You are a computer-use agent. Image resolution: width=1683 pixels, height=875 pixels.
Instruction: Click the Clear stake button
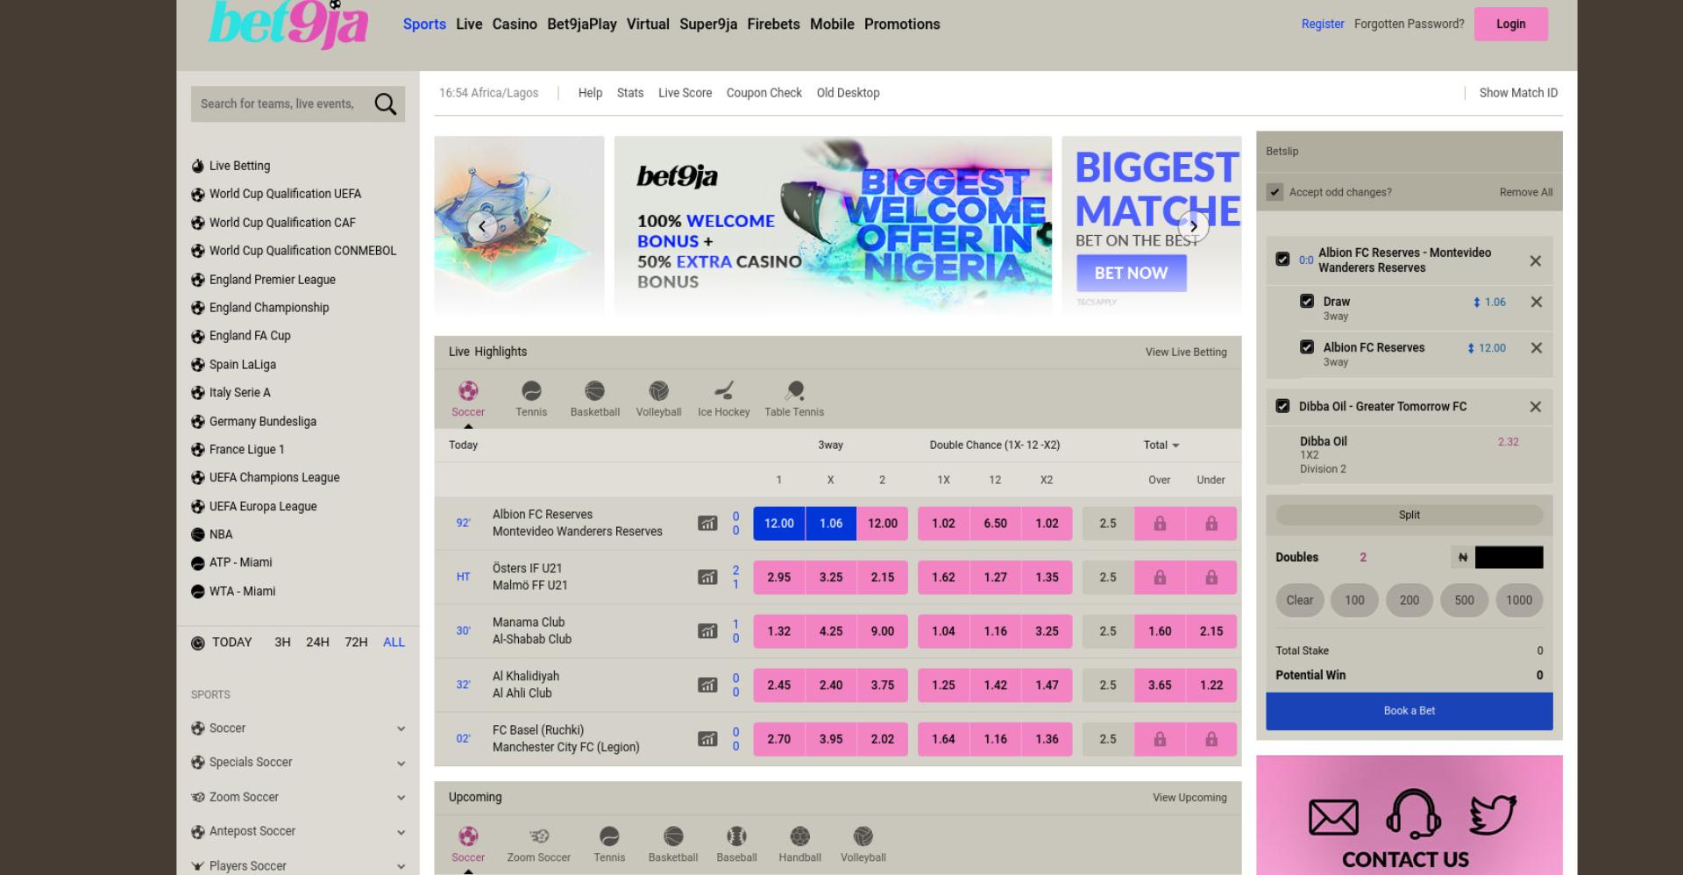point(1299,601)
